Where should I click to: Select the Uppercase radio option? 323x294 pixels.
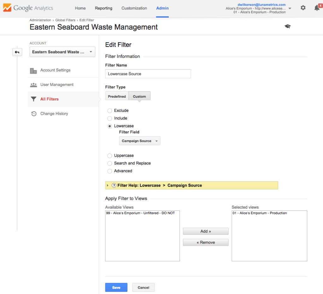click(109, 156)
